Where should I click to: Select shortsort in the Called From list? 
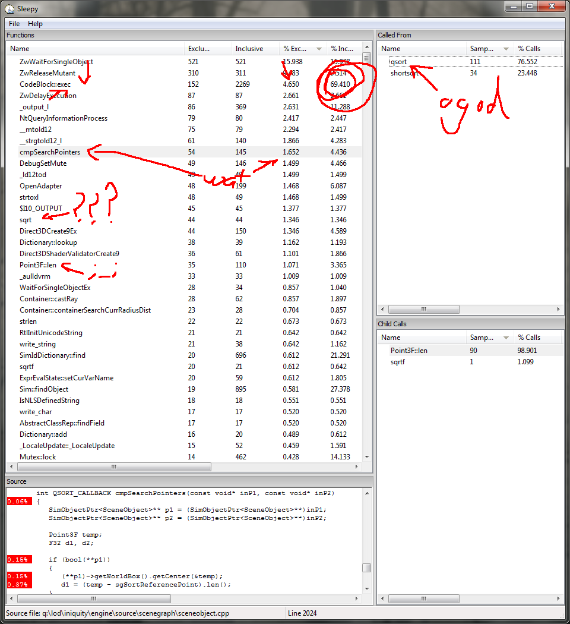404,73
